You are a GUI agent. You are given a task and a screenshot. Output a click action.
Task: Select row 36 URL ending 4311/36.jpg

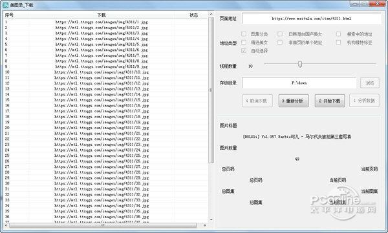[x=102, y=217]
